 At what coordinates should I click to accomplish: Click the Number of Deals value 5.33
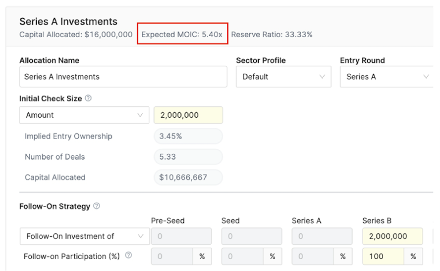click(x=188, y=157)
